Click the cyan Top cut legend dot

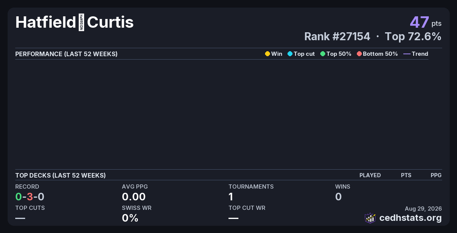point(290,54)
